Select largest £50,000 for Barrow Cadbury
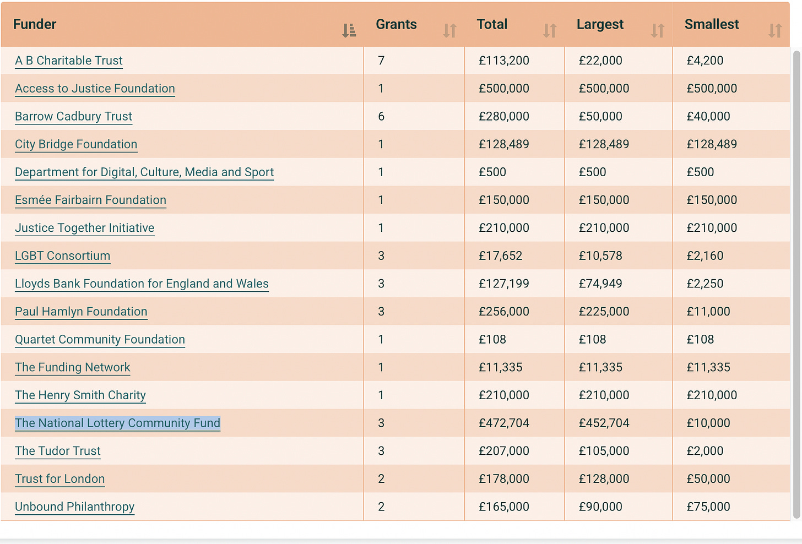 (600, 116)
